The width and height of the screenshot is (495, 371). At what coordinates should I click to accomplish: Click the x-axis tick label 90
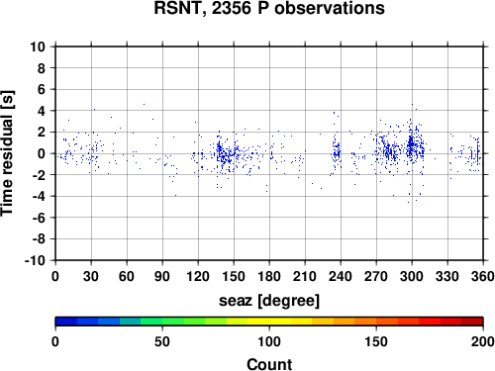tap(162, 276)
